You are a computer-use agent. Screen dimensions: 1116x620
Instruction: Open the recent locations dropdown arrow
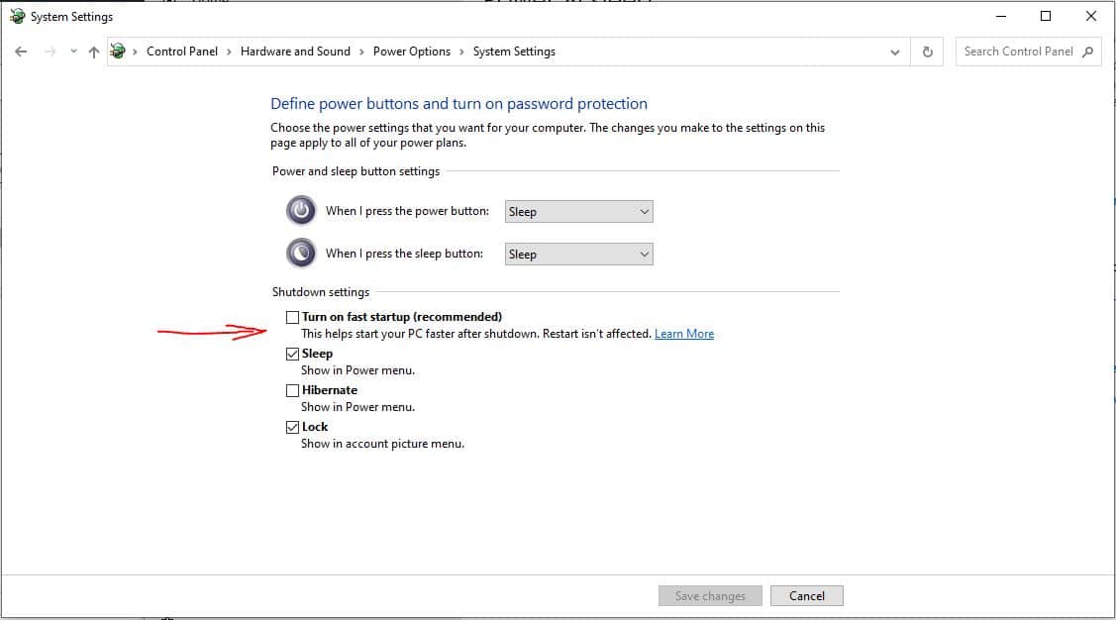pyautogui.click(x=73, y=52)
